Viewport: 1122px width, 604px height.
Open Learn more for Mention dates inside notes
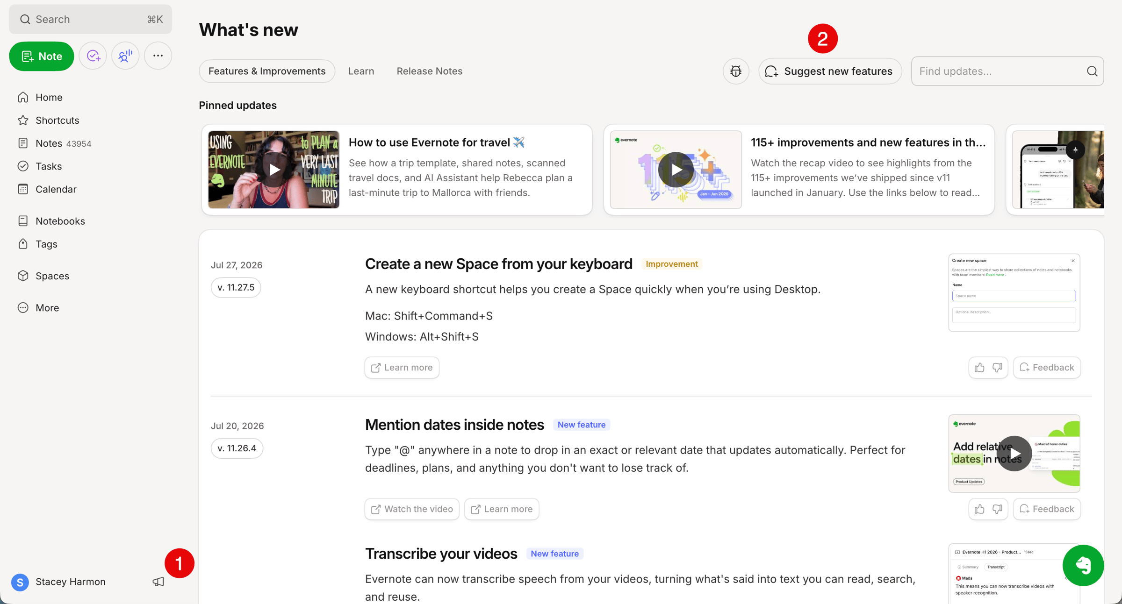point(502,509)
